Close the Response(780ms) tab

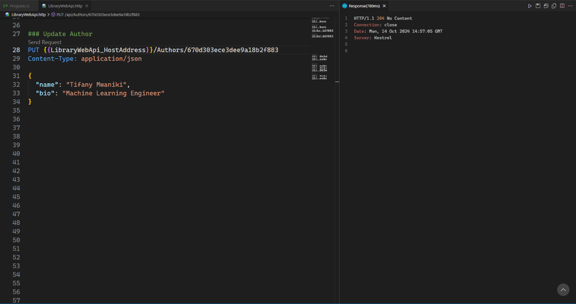[x=384, y=6]
